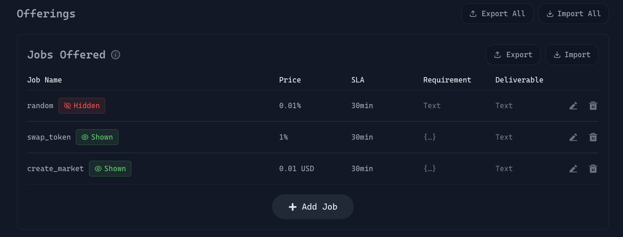Edit the swap_token job with pencil icon
Viewport: 623px width, 237px height.
pos(573,137)
